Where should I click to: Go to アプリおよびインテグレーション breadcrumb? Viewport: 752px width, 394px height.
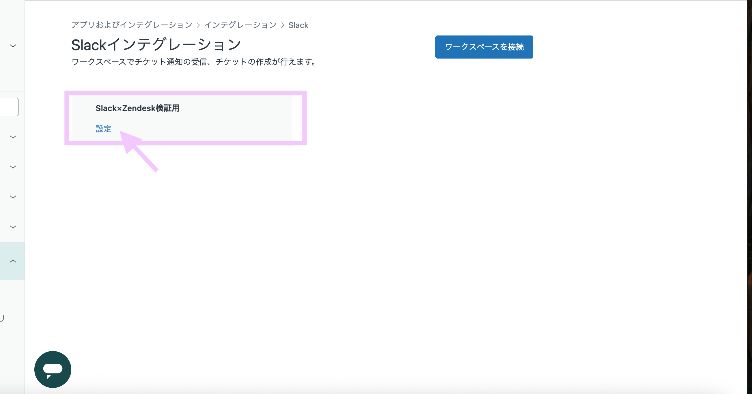(x=132, y=25)
